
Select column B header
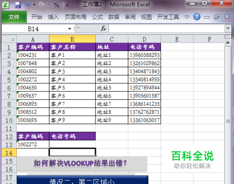[72, 39]
